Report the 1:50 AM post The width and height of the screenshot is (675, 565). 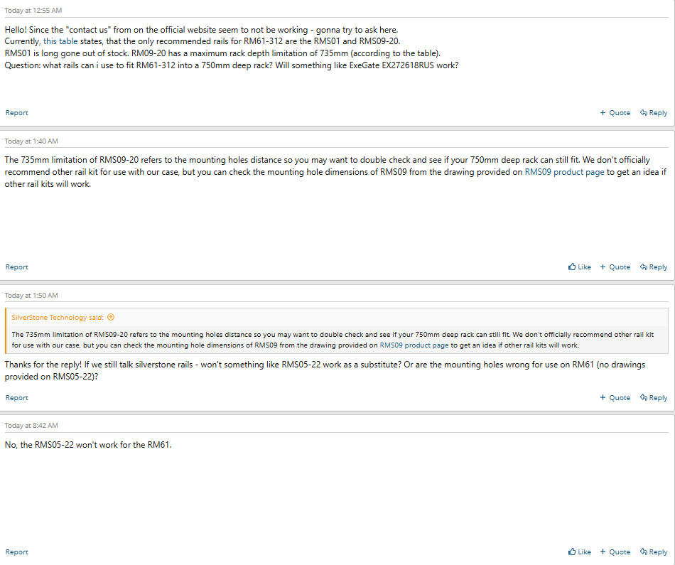pyautogui.click(x=17, y=398)
